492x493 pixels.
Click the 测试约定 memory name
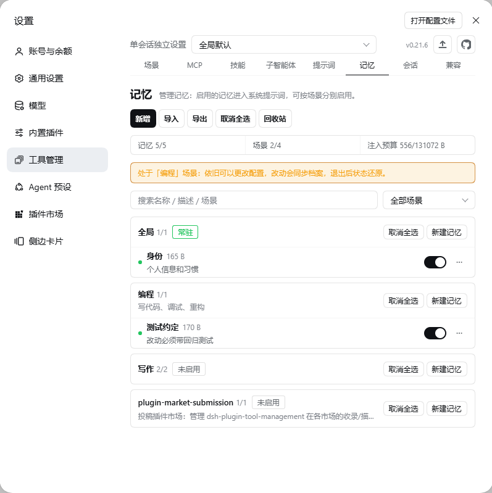(x=162, y=327)
